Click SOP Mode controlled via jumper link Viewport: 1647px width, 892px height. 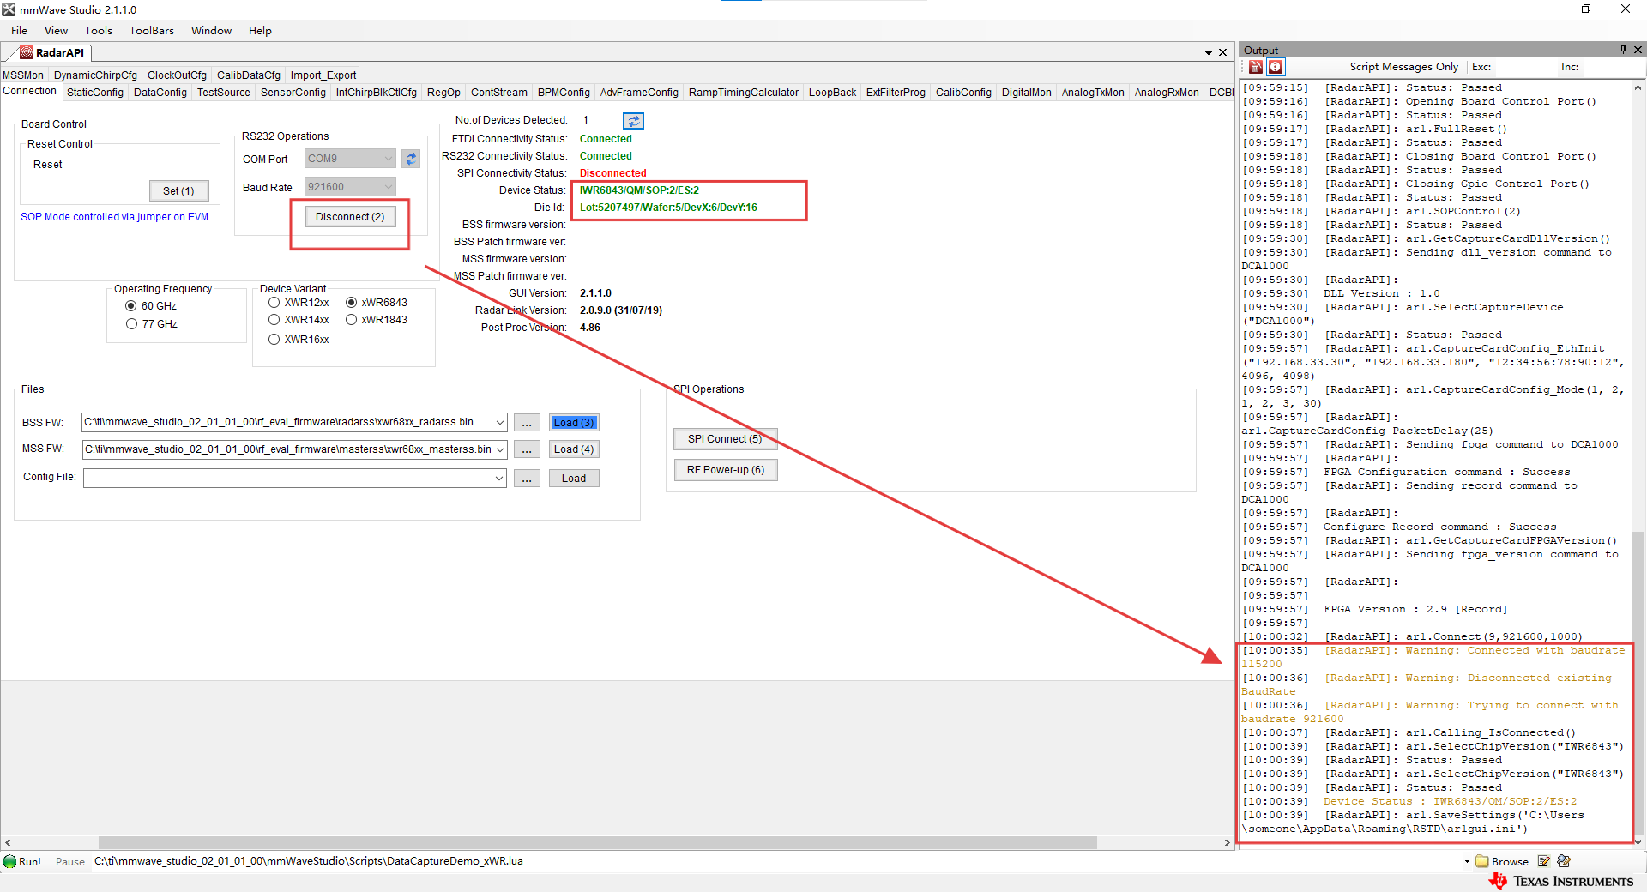115,217
